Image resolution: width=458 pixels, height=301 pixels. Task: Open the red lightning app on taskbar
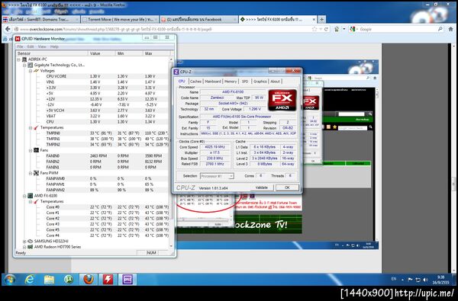click(108, 280)
